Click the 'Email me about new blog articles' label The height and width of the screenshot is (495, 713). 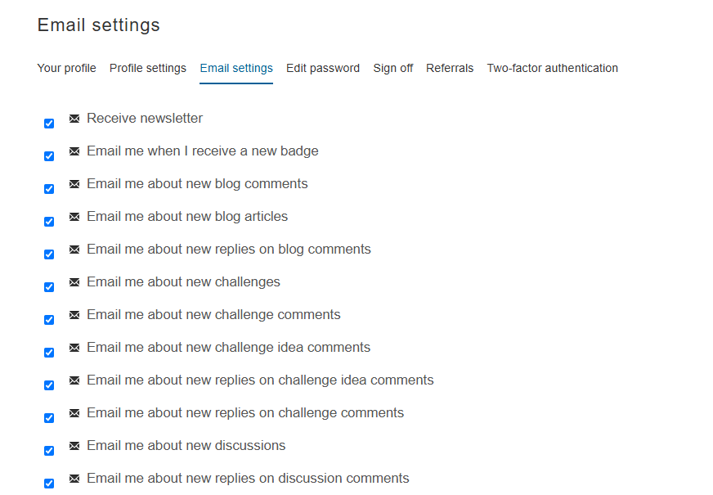(x=187, y=217)
